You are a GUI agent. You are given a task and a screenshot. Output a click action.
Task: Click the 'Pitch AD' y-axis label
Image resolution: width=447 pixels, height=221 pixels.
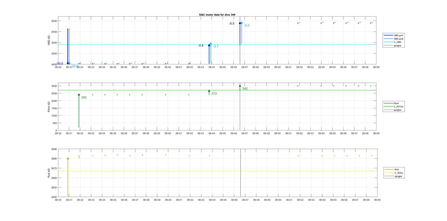(x=49, y=107)
